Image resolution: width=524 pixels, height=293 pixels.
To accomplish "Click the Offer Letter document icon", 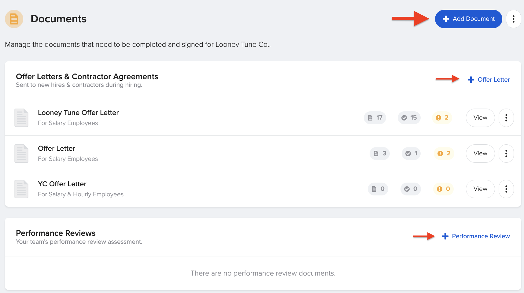I will tap(21, 153).
